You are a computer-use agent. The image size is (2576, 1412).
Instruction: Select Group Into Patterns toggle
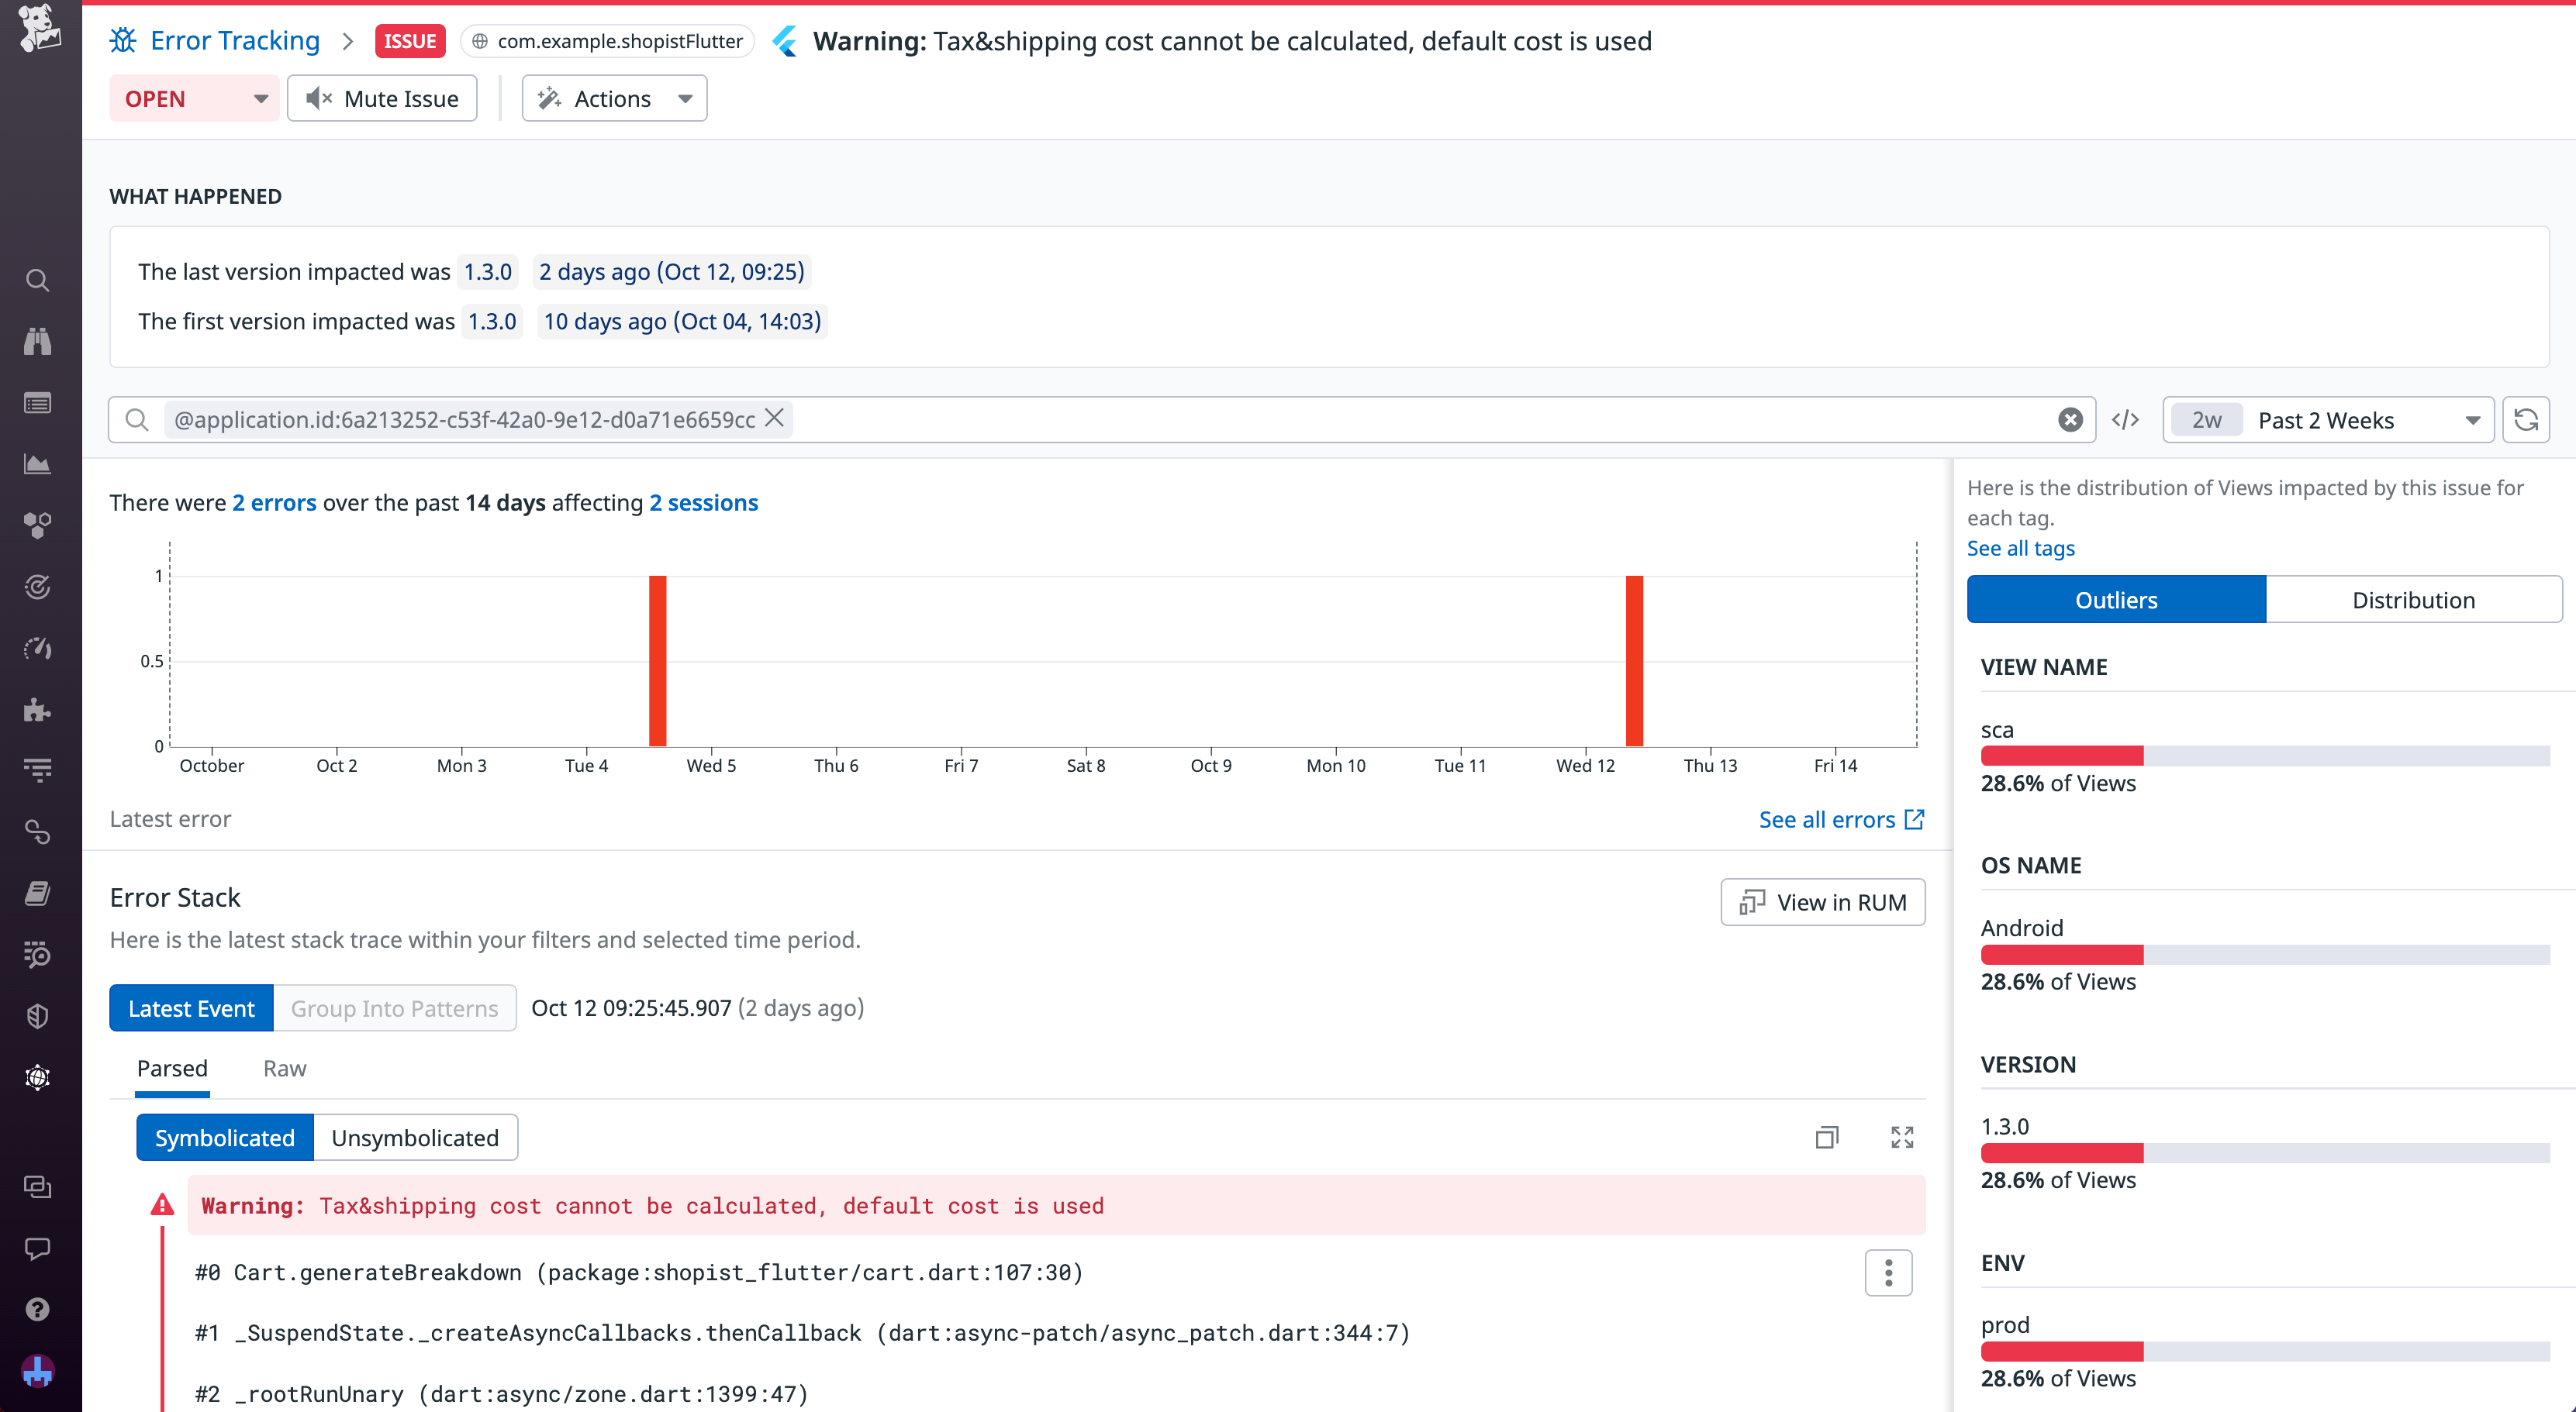pyautogui.click(x=394, y=1008)
